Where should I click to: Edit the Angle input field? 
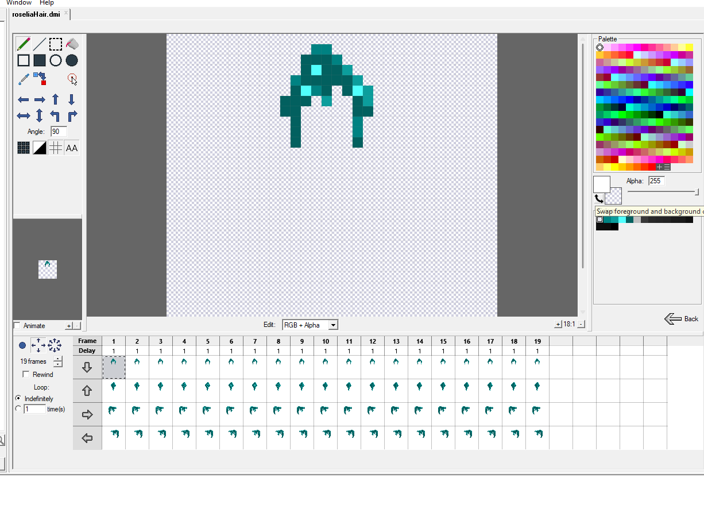59,132
